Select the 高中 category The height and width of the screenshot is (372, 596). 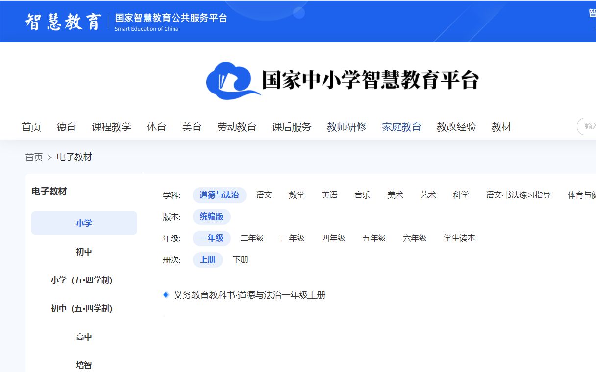[x=84, y=336]
